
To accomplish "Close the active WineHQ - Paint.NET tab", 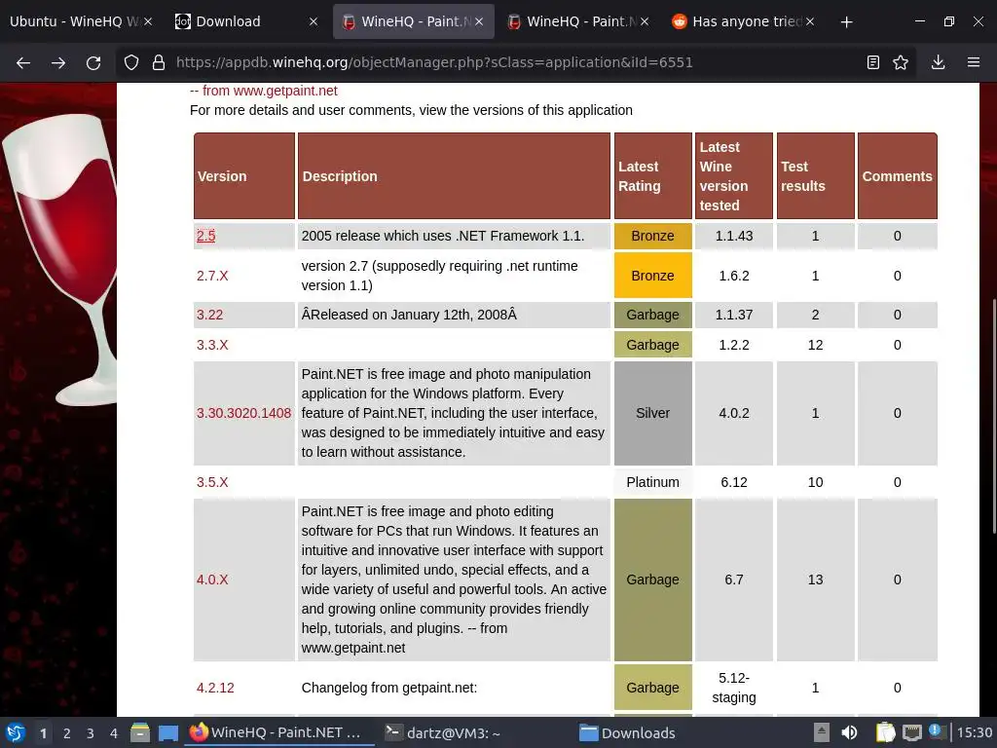I will pyautogui.click(x=479, y=21).
